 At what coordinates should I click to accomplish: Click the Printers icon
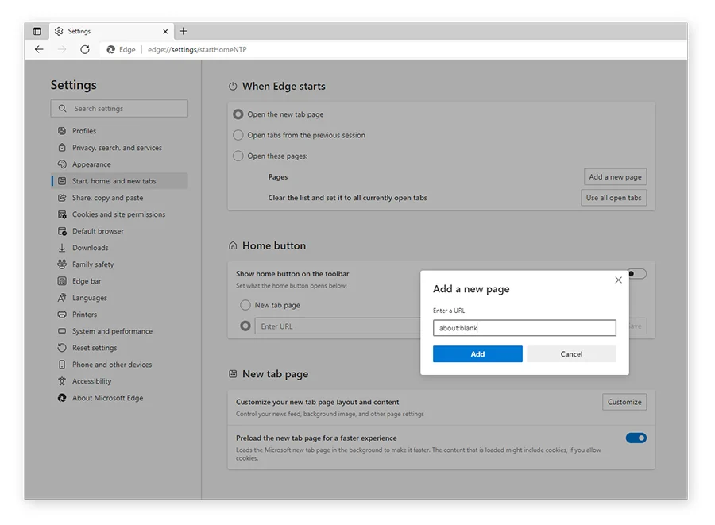click(x=62, y=315)
